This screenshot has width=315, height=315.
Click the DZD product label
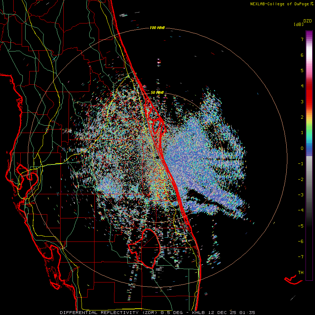coord(308,21)
